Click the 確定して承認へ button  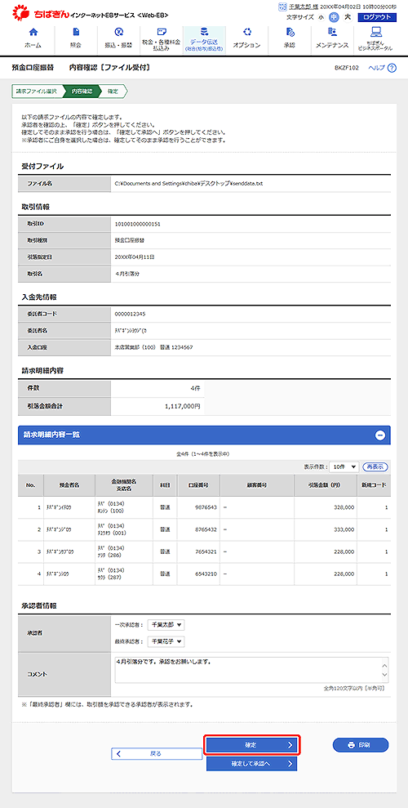(x=252, y=764)
